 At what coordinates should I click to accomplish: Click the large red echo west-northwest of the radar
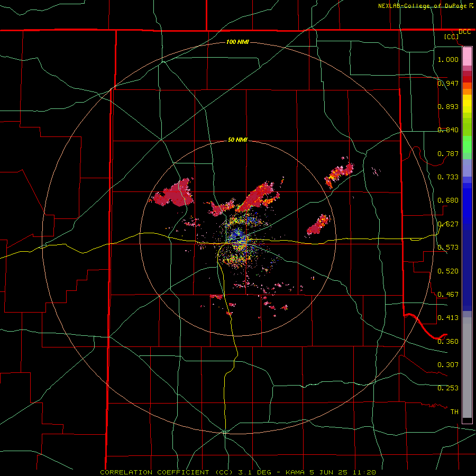(174, 194)
